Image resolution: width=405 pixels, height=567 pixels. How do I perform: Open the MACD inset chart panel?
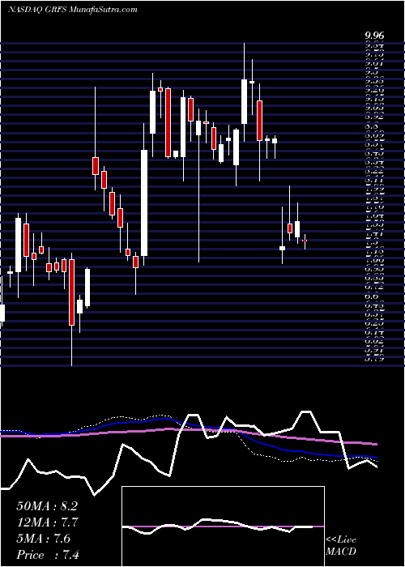pos(223,526)
